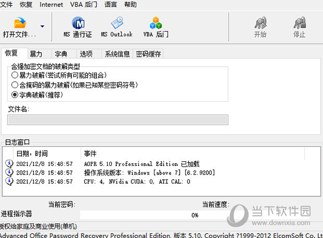323x238 pixels.
Task: Switch to the 密码缓存 tab
Action: 149,54
